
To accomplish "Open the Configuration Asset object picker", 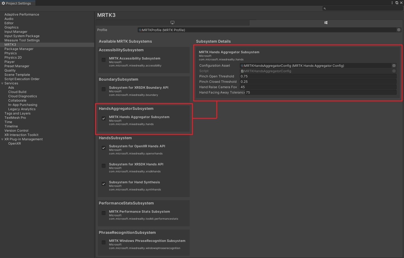I will pos(394,66).
